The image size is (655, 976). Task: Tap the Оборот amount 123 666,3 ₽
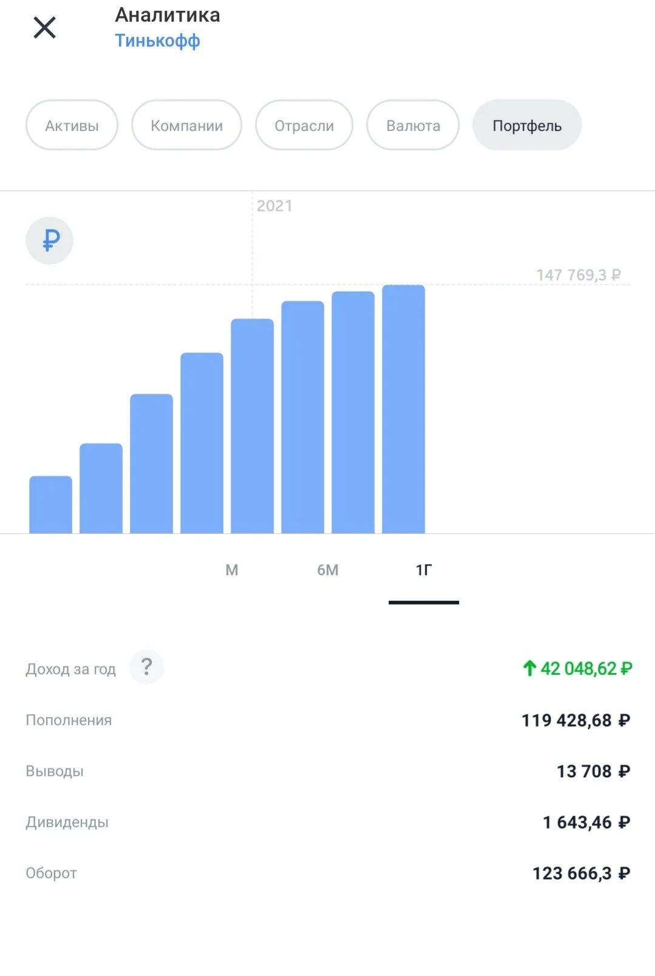(582, 873)
